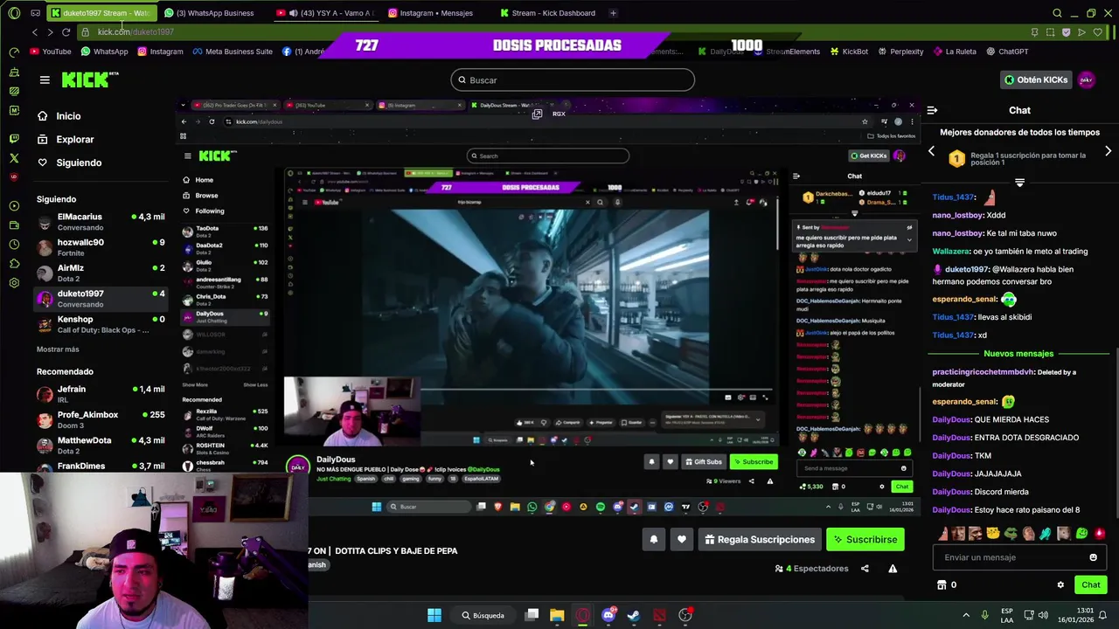Open X icon in browser sidebar
This screenshot has height=629, width=1119.
click(x=14, y=158)
